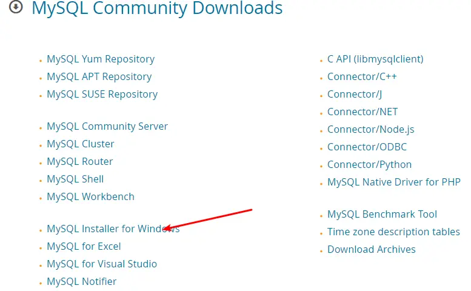Open the Connector/Python link
This screenshot has width=471, height=291.
[369, 164]
